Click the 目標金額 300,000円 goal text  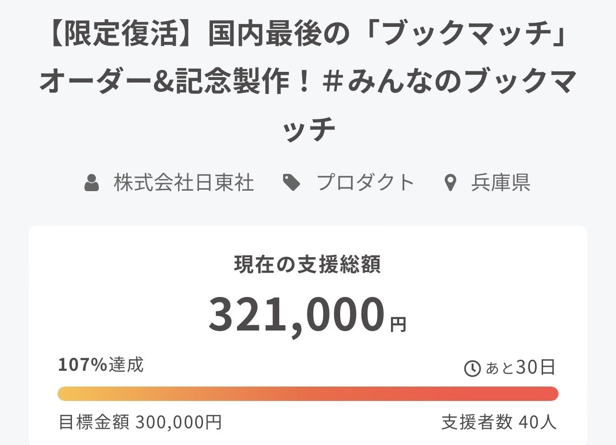(140, 422)
